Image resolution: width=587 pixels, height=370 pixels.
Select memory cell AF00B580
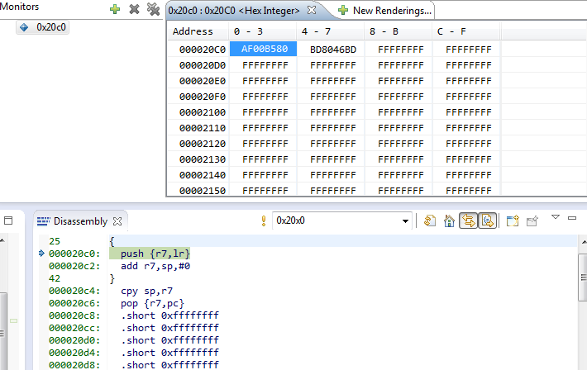click(x=264, y=49)
